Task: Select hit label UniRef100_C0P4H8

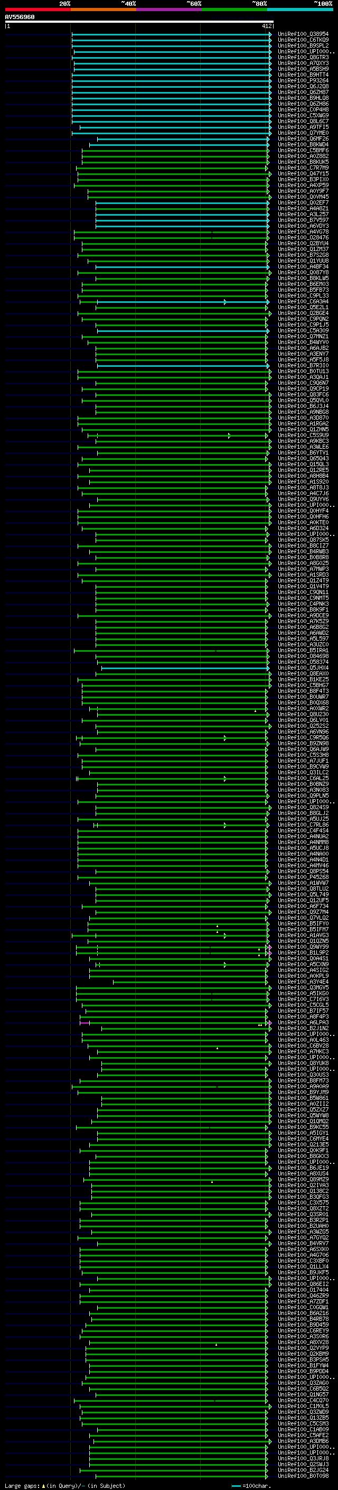Action: (x=303, y=109)
